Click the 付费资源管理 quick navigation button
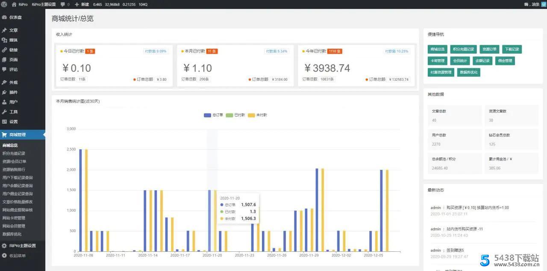Screen dimensions: 547x271 [x=441, y=73]
